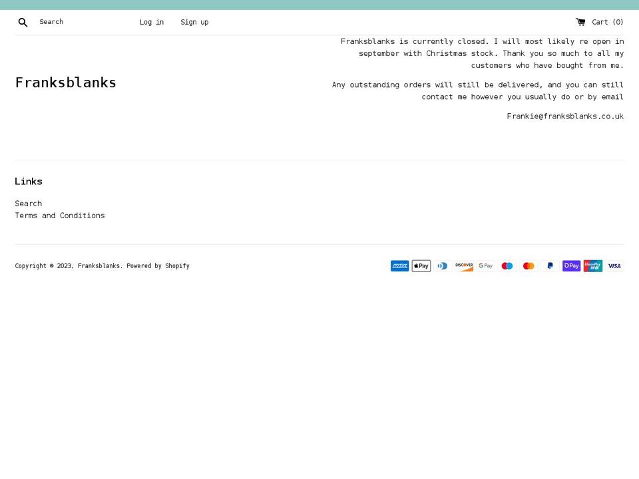The height and width of the screenshot is (479, 639).
Task: Open the Log in page
Action: click(152, 22)
